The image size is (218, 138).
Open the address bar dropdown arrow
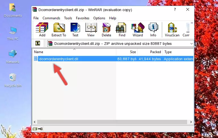tap(191, 43)
